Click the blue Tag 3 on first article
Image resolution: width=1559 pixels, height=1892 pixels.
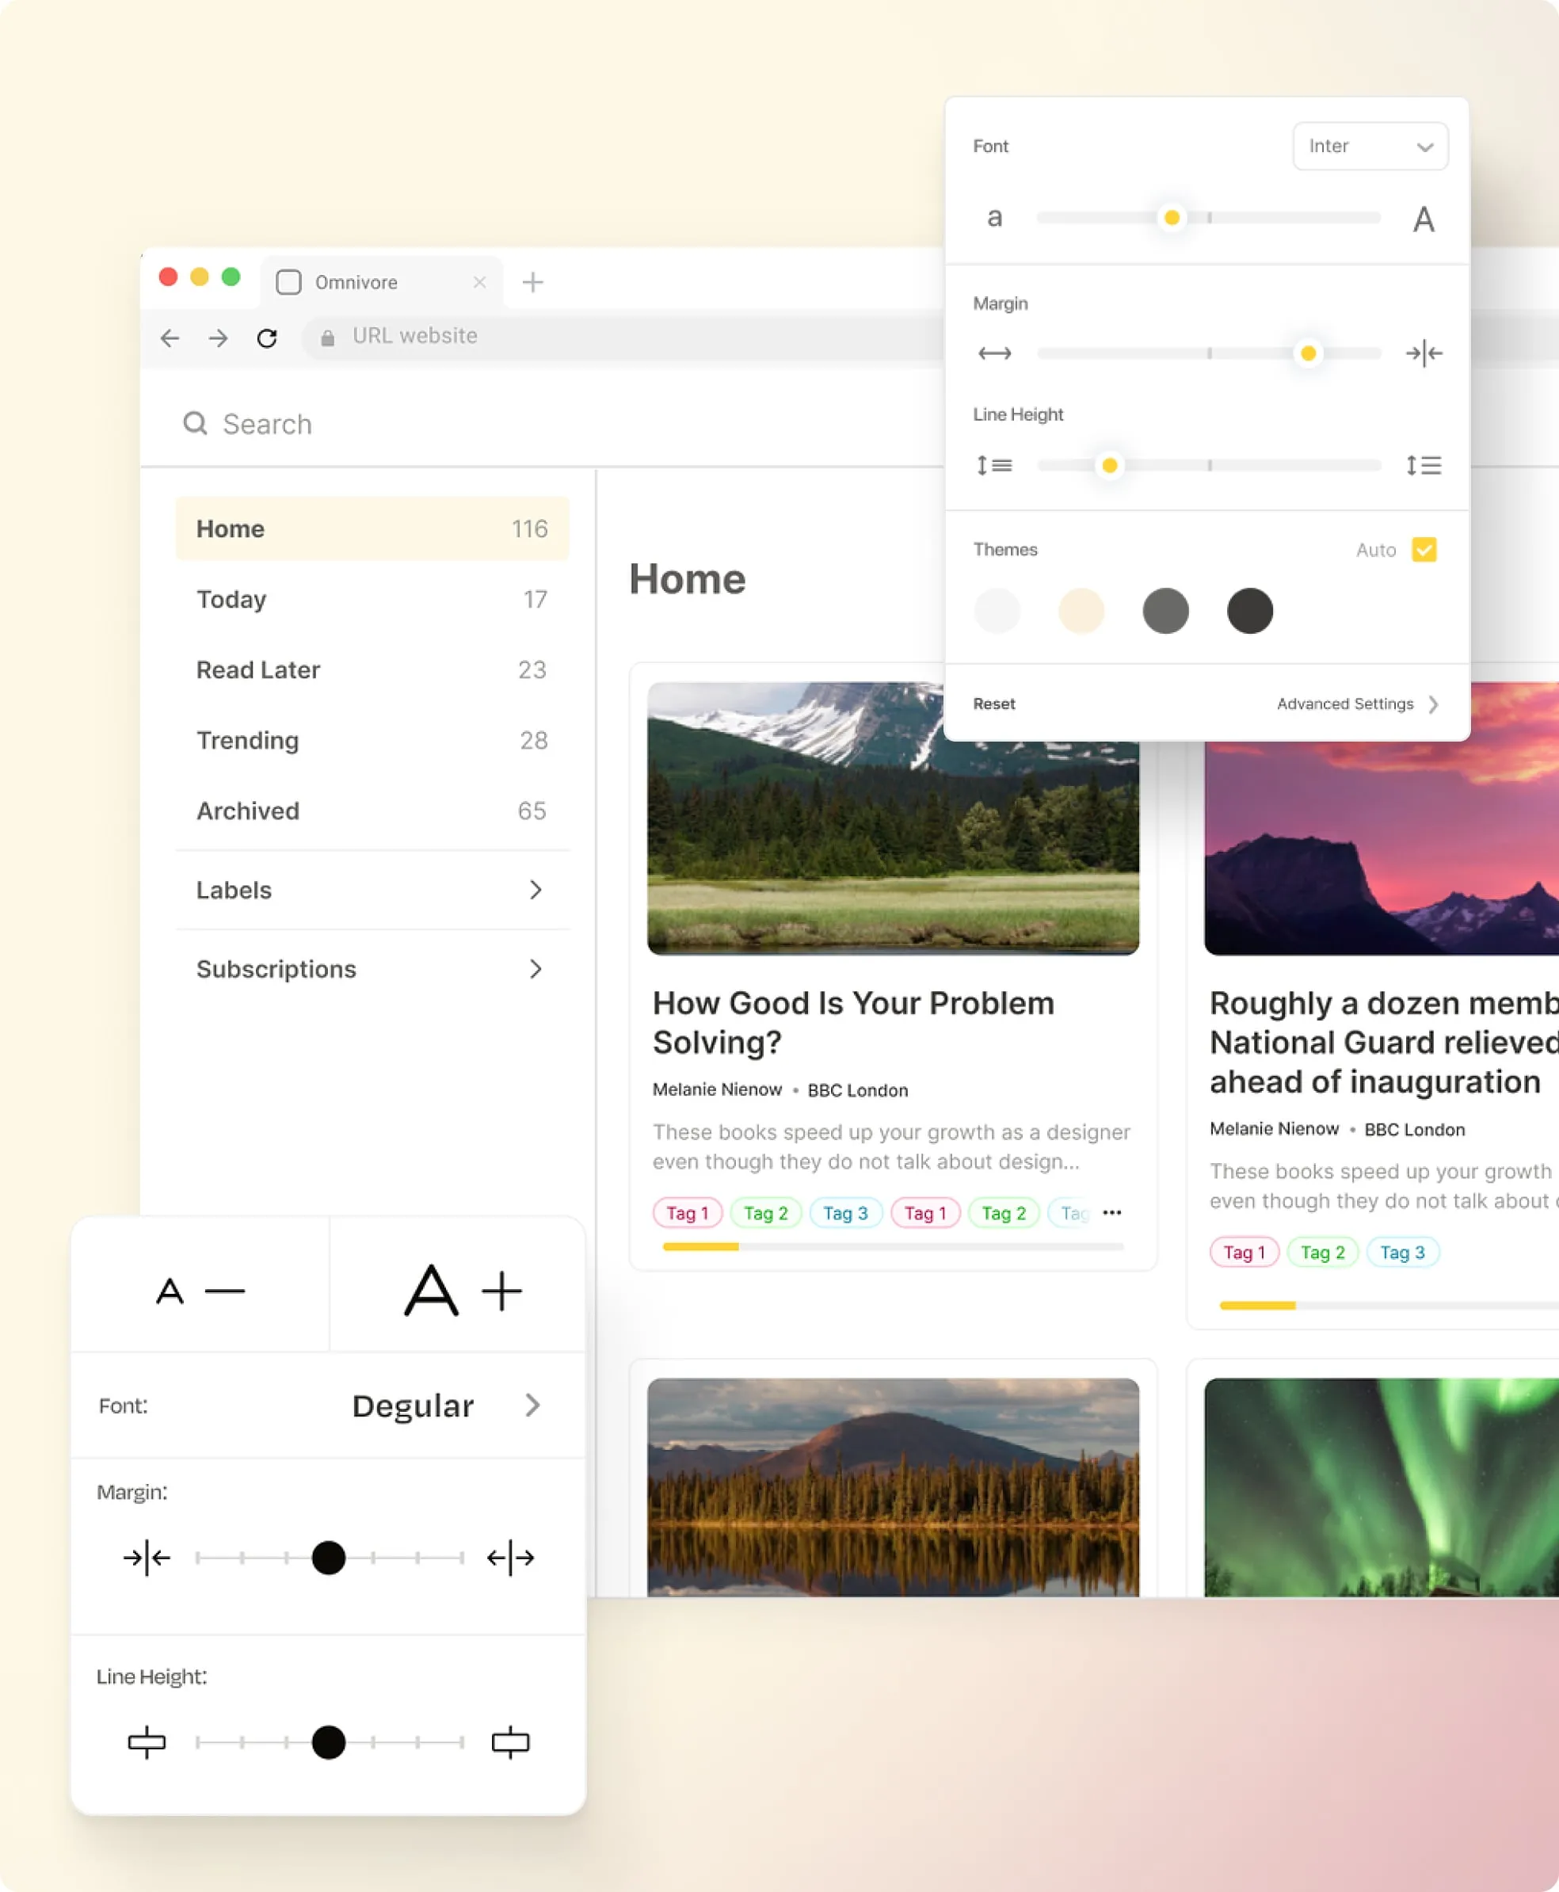[x=846, y=1212]
